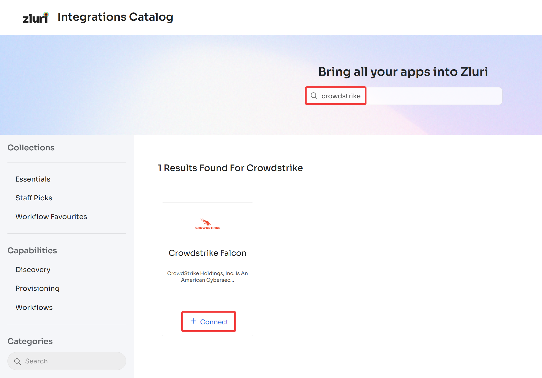The image size is (542, 378).
Task: Click the Capabilities sidebar heading
Action: (x=32, y=251)
